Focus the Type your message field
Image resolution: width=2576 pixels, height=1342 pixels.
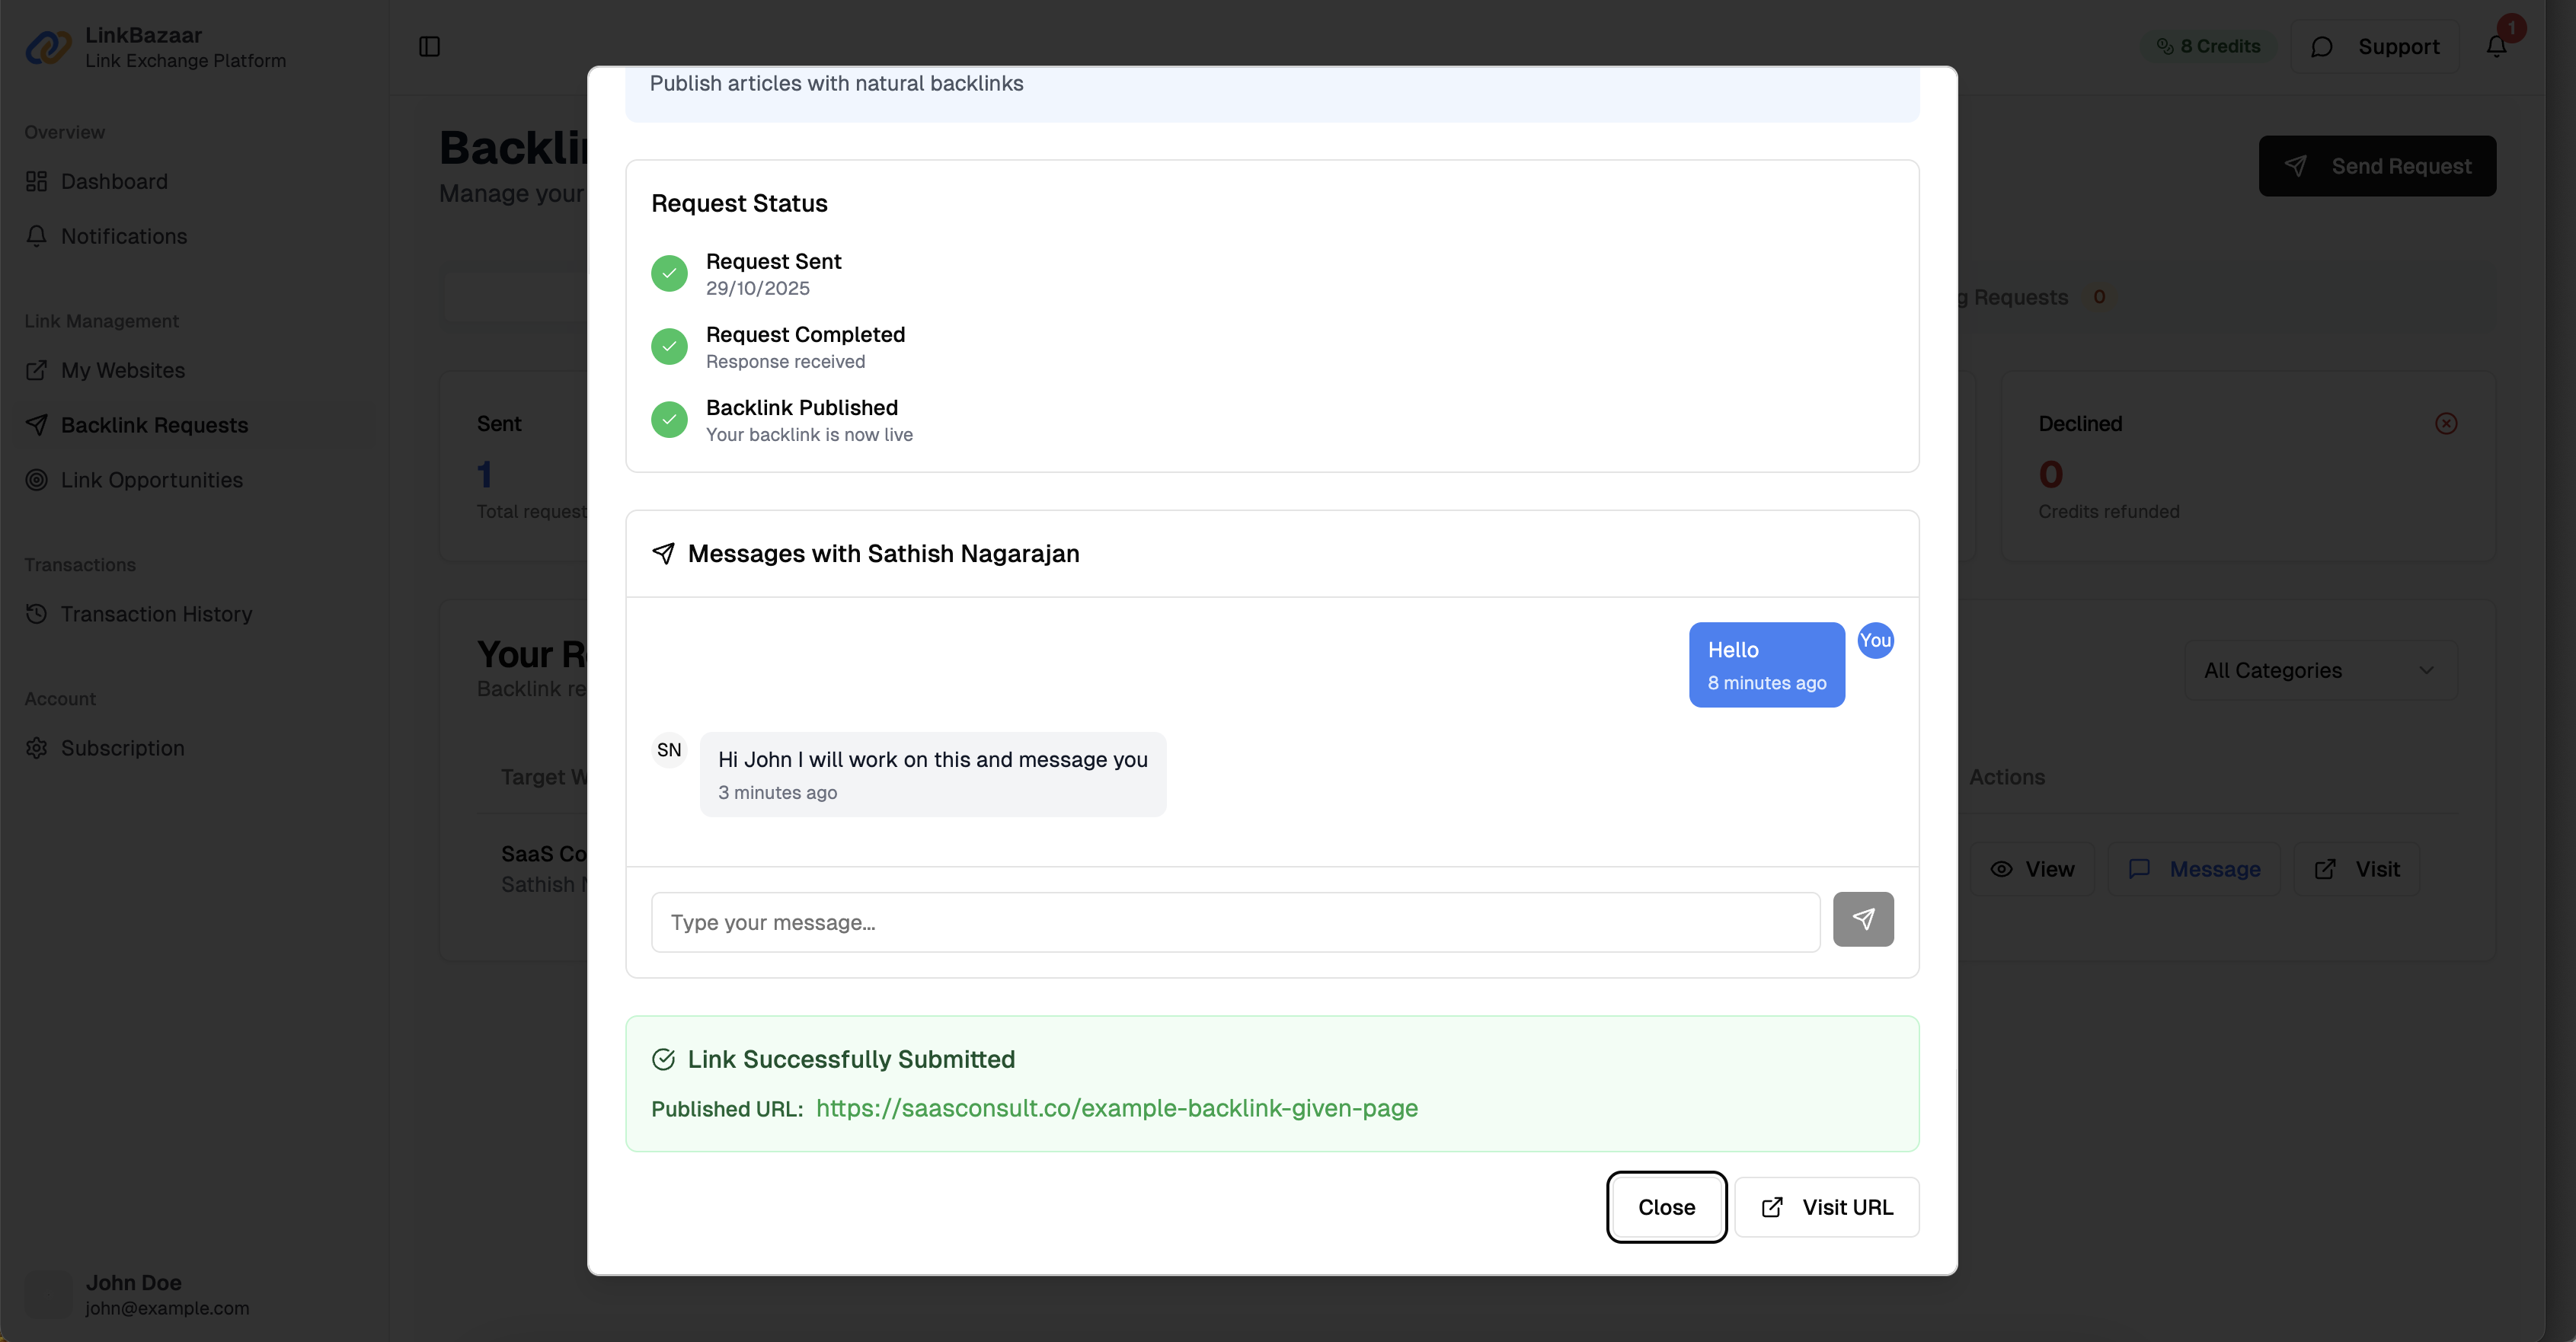pyautogui.click(x=1234, y=922)
